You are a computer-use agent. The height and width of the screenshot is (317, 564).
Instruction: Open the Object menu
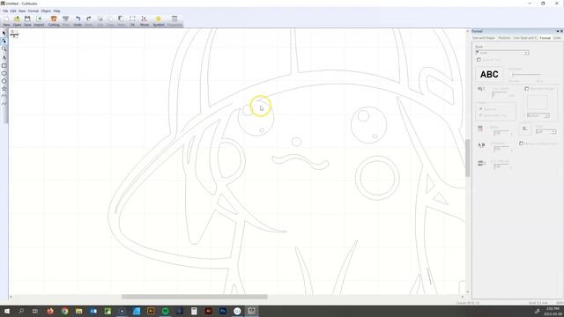46,11
